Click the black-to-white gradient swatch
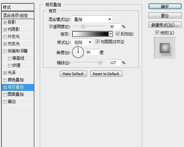184x147 pixels. pyautogui.click(x=91, y=34)
